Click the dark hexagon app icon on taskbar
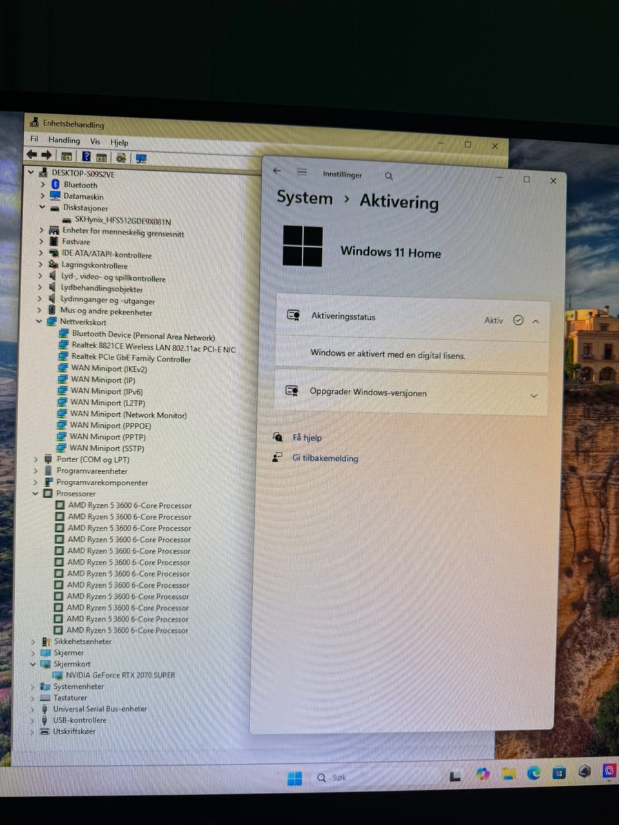Image resolution: width=619 pixels, height=825 pixels. click(584, 771)
